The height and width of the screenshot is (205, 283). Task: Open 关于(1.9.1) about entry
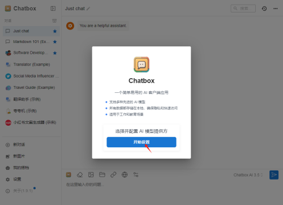tap(31, 191)
